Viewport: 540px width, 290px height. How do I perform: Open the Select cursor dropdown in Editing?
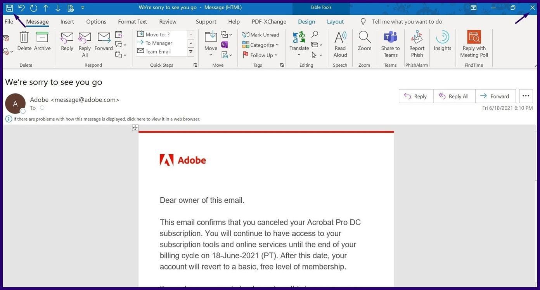coord(317,55)
